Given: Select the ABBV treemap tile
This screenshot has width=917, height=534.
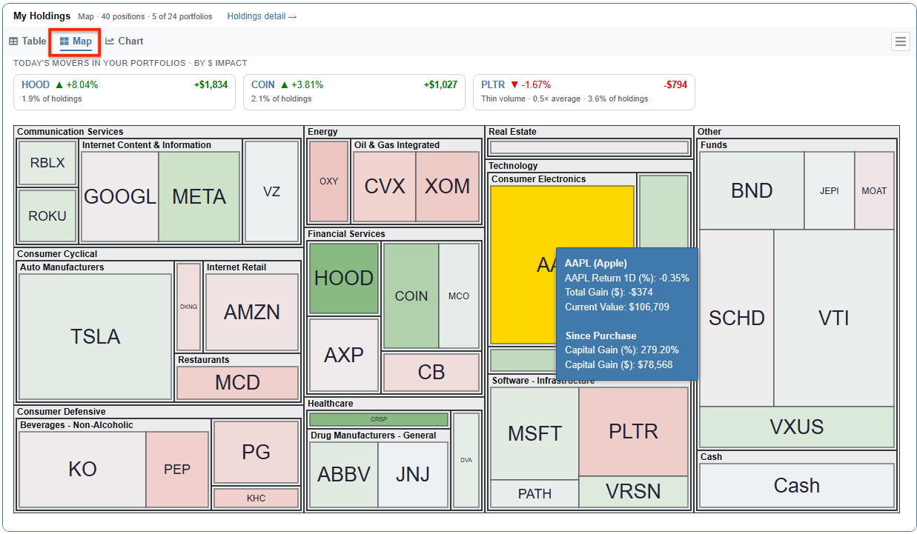Looking at the screenshot, I should [344, 474].
